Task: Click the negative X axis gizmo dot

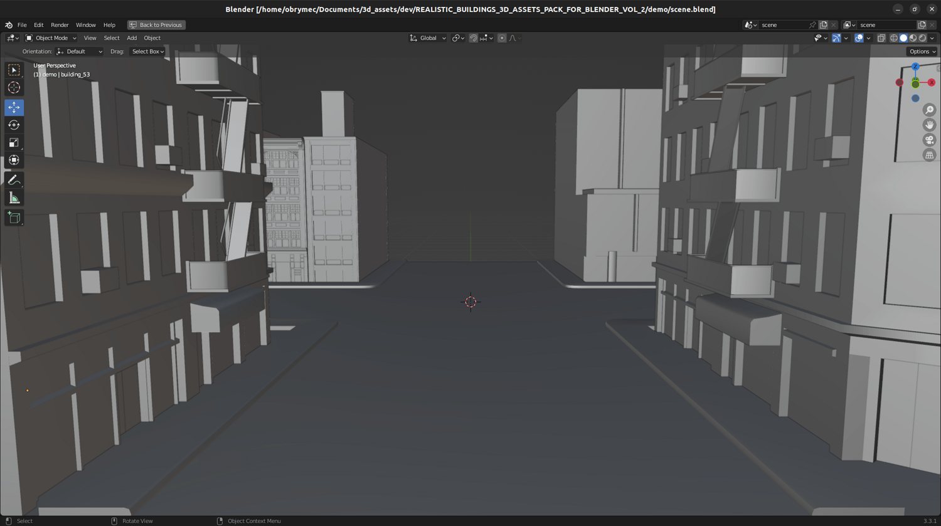Action: (x=900, y=83)
